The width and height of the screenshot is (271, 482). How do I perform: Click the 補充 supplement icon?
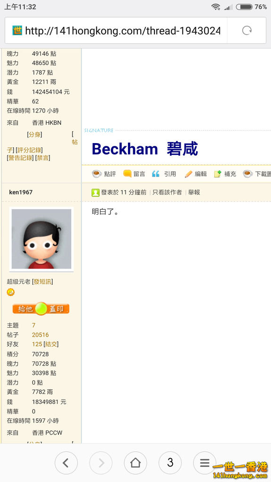click(x=217, y=174)
